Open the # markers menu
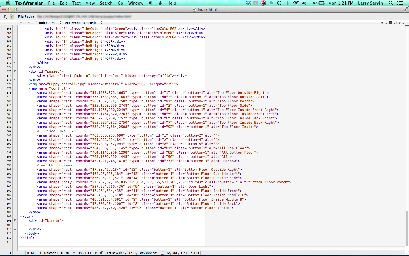This screenshot has width=409, height=256. pyautogui.click(x=401, y=23)
